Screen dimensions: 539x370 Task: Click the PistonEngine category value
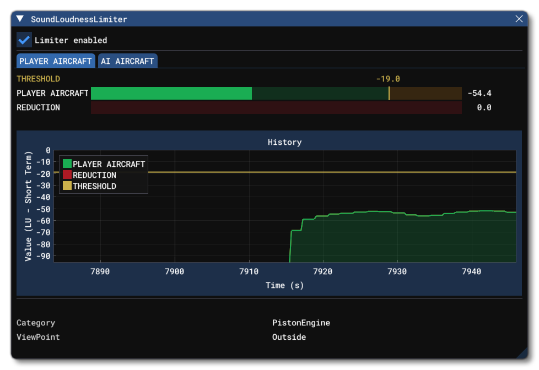point(301,323)
